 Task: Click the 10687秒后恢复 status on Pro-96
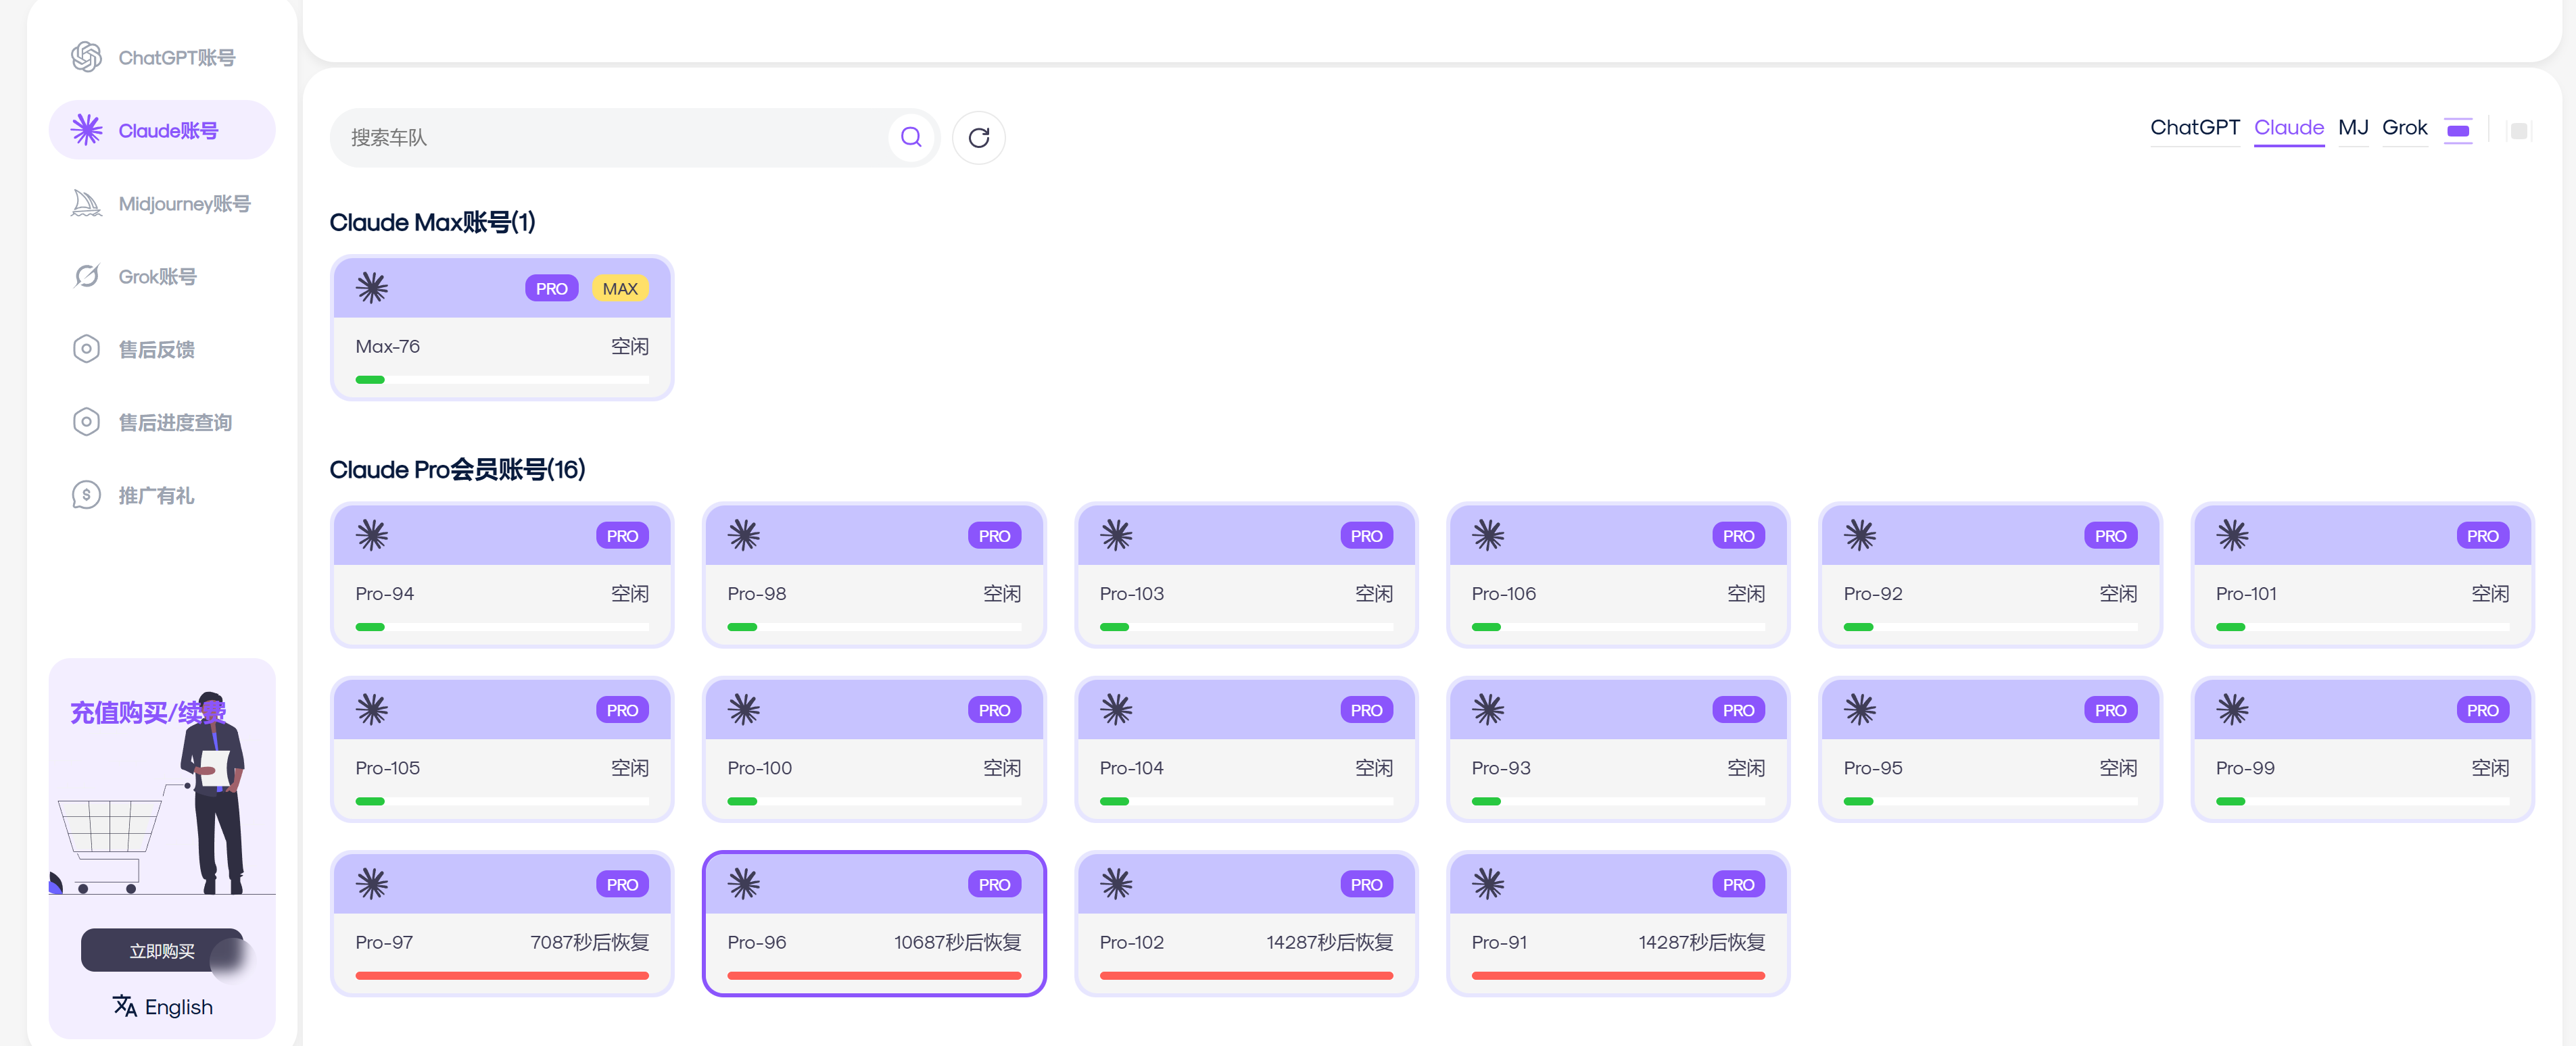coord(957,942)
